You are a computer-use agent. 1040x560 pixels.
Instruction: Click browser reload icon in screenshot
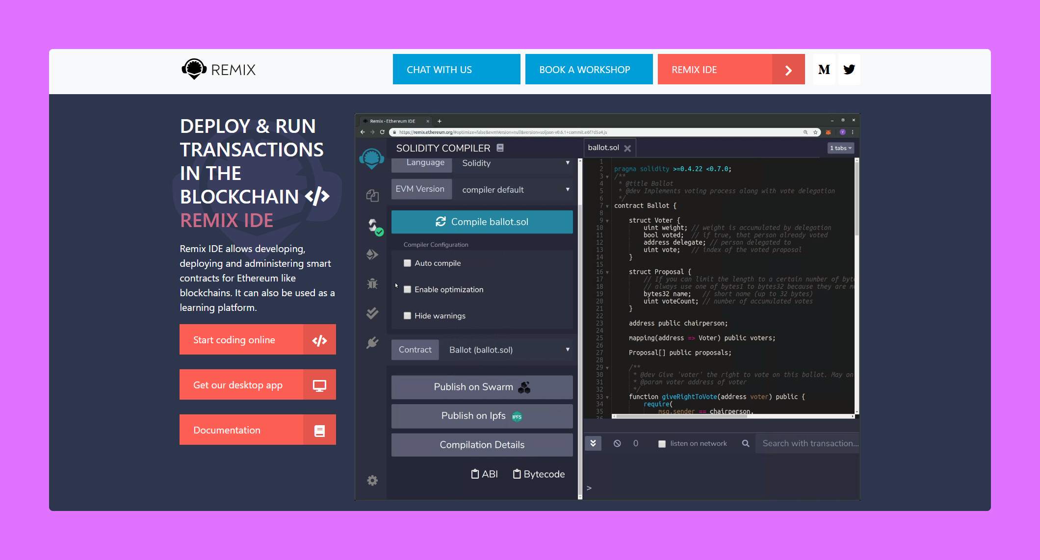pos(382,132)
